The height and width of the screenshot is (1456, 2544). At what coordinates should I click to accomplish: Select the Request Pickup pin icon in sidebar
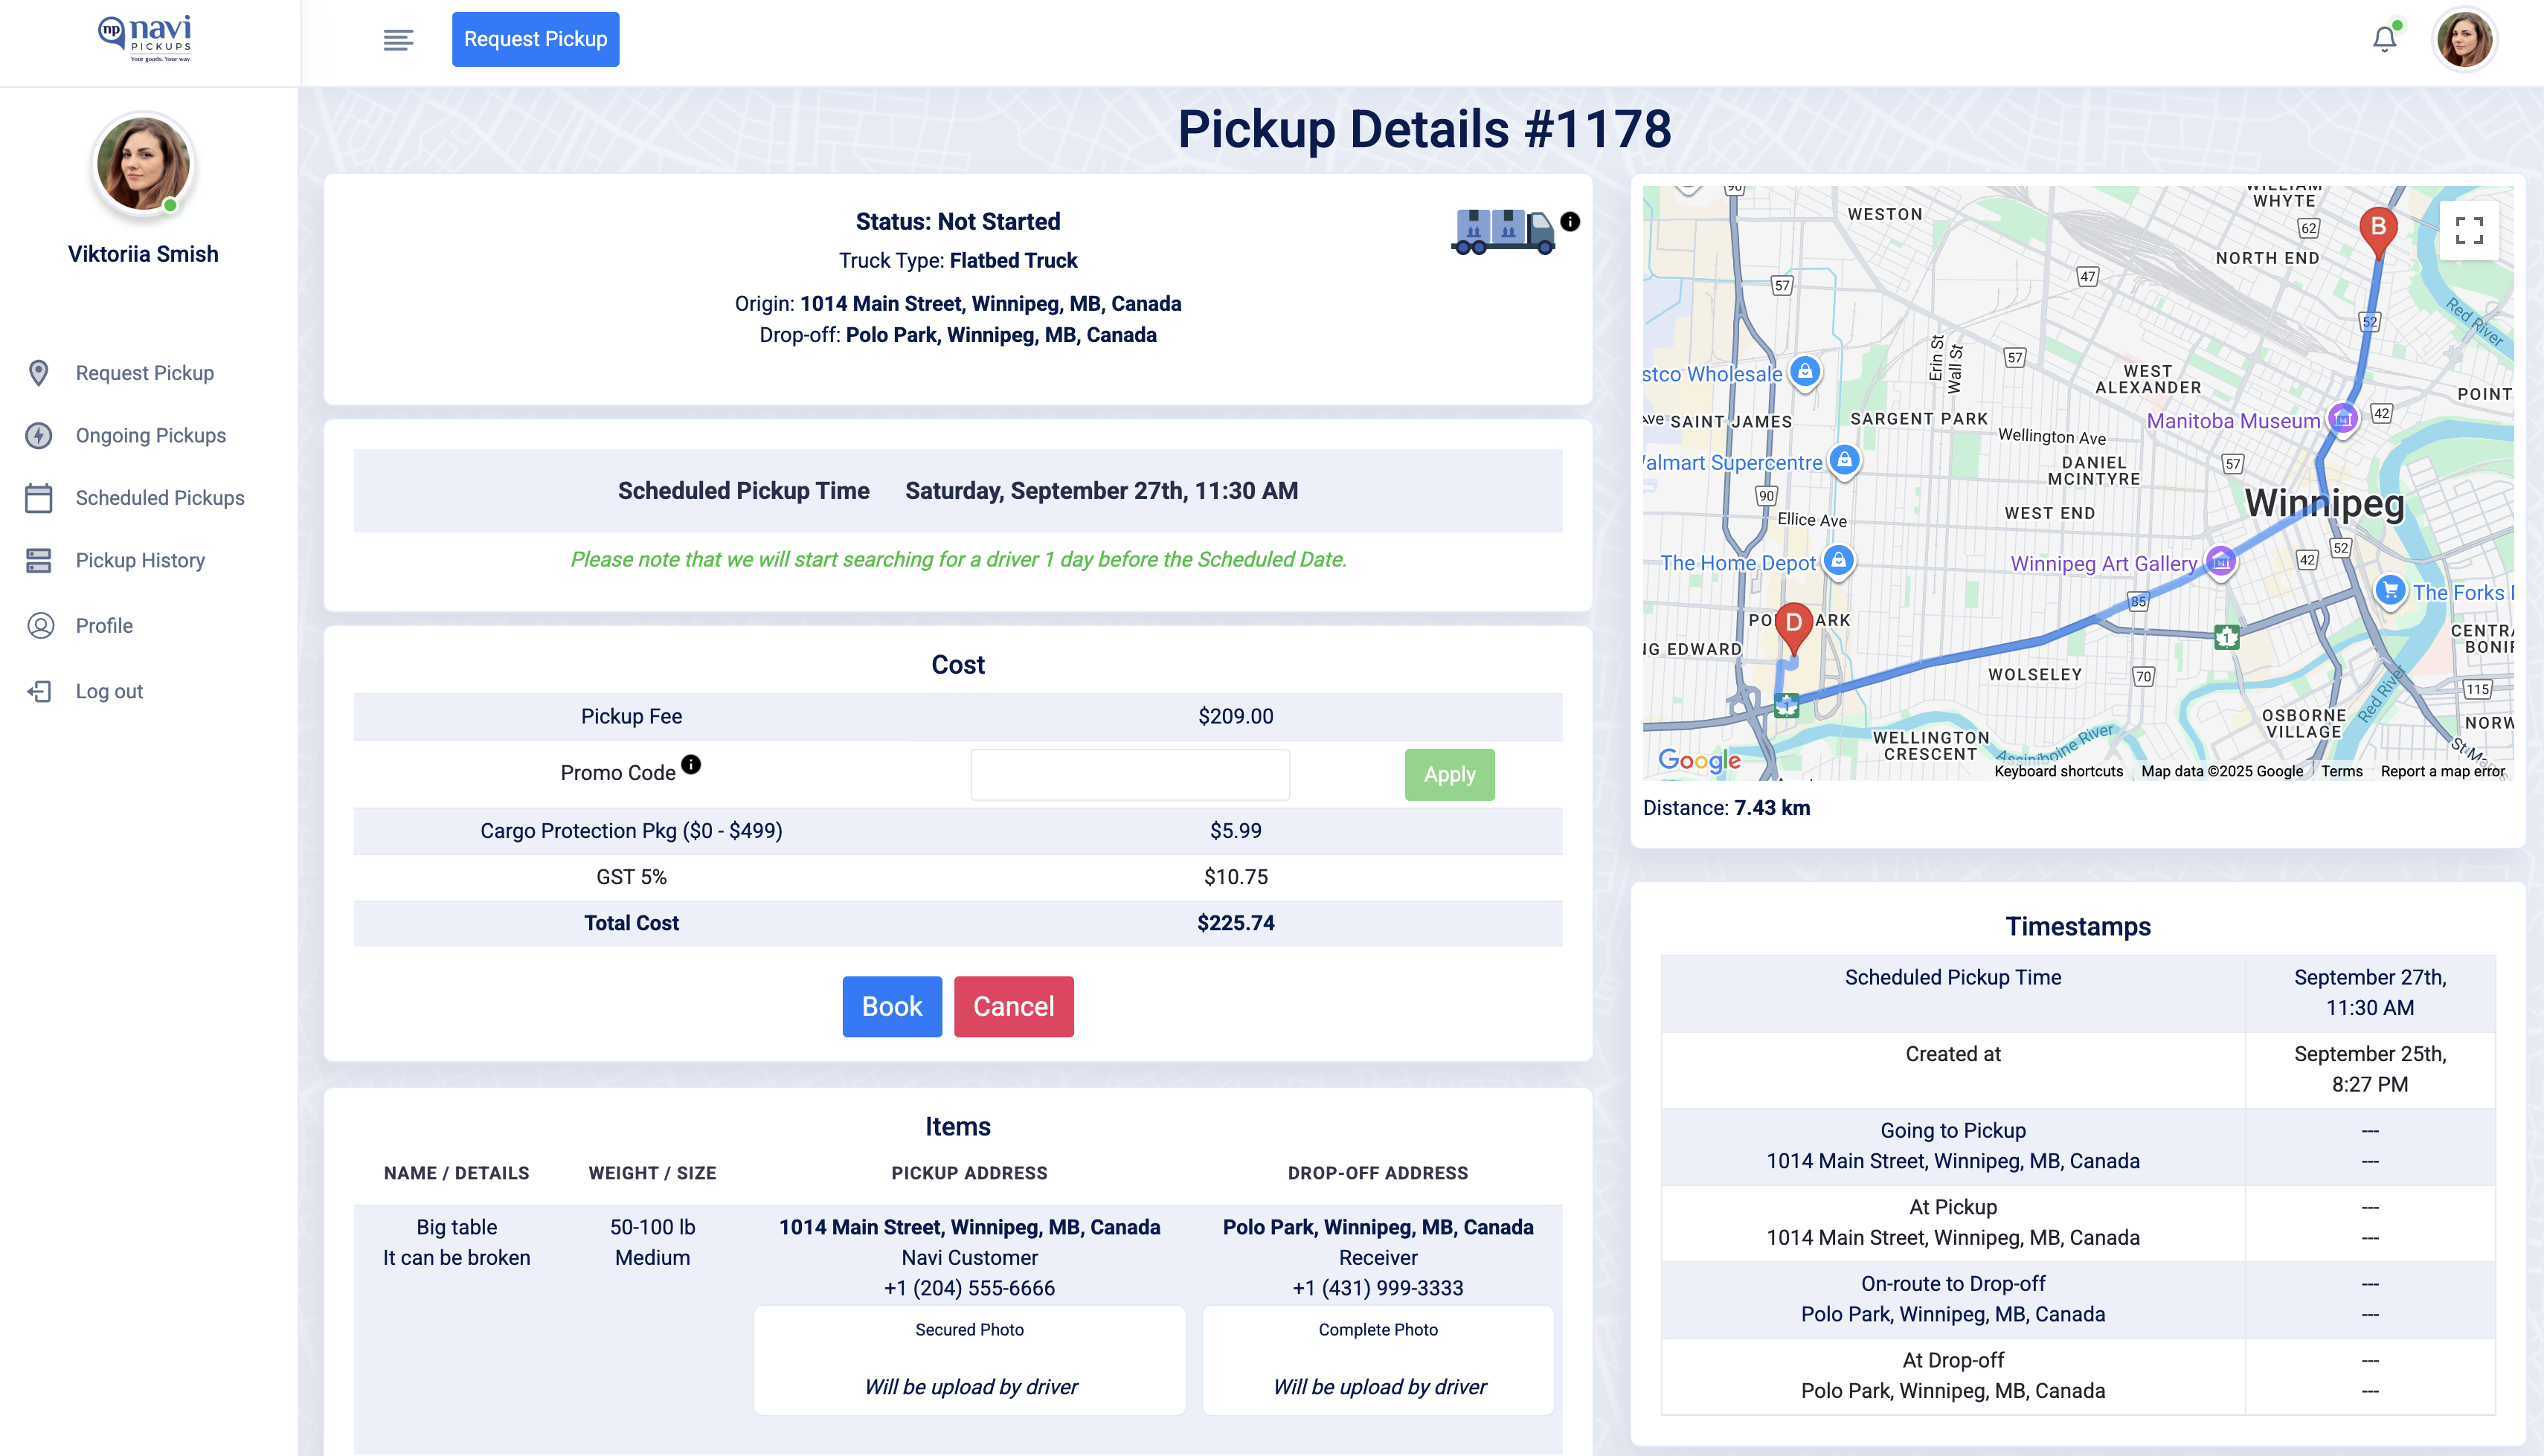click(x=38, y=373)
